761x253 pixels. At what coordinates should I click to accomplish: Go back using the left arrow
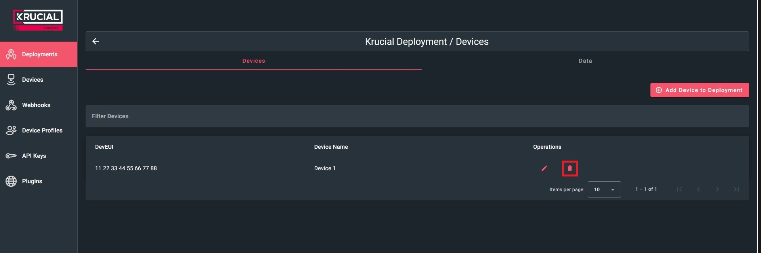pos(96,41)
